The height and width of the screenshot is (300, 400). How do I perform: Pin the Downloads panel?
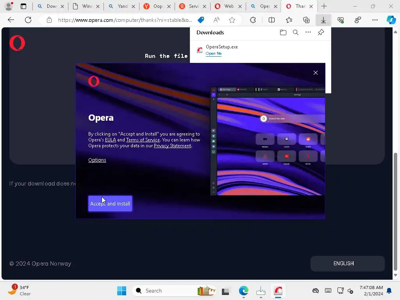[x=321, y=32]
